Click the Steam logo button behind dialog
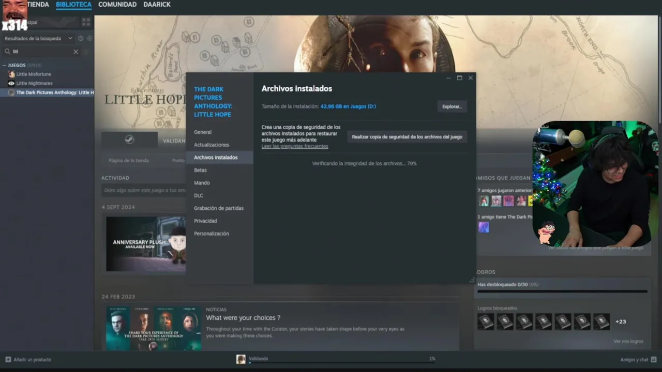This screenshot has height=372, width=662. point(129,139)
